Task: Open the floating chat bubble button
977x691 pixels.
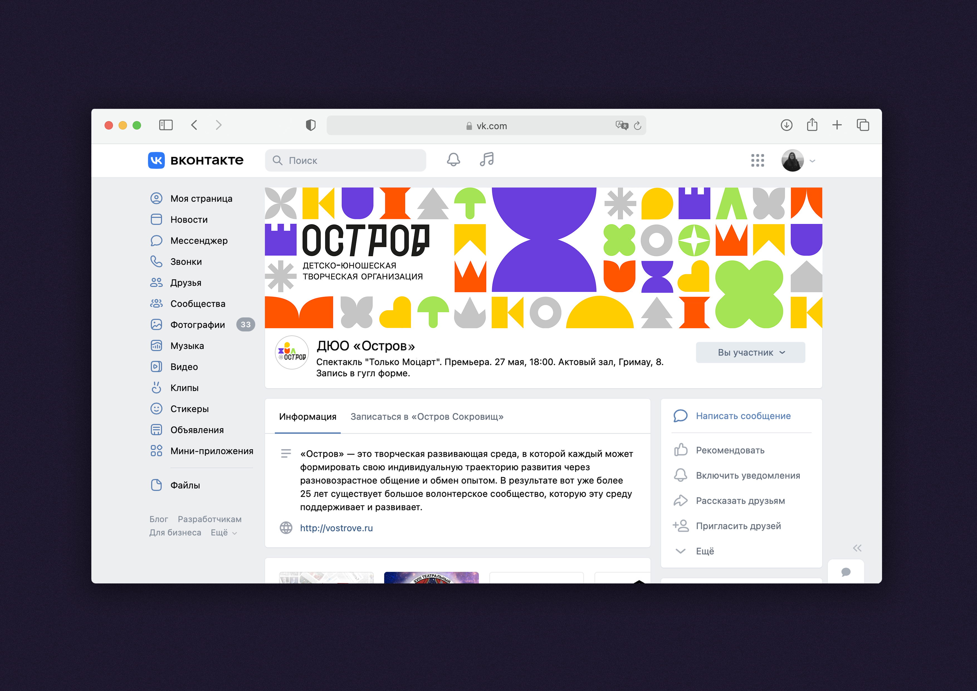Action: tap(846, 572)
